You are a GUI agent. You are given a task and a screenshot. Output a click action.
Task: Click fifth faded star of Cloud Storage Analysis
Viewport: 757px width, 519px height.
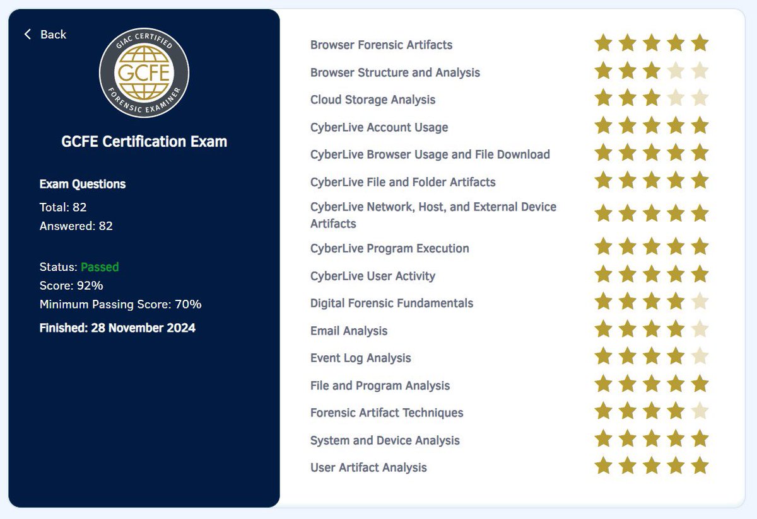click(700, 98)
